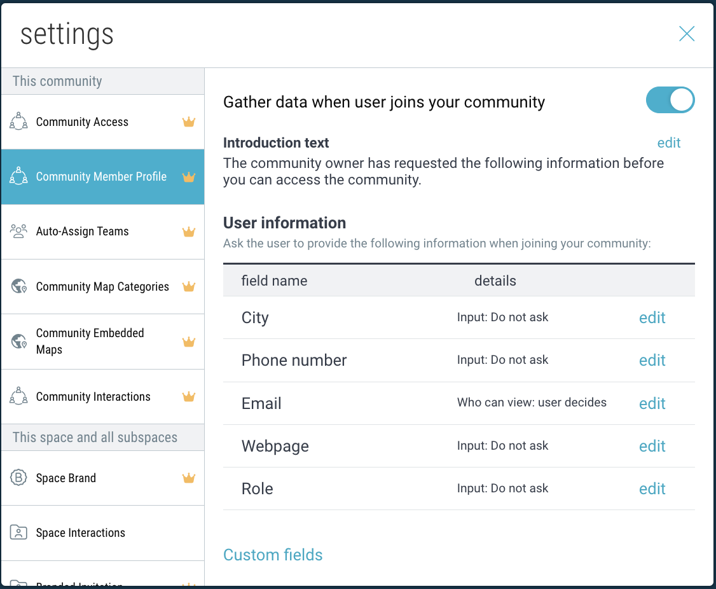Click the Community Access people icon
Screen dimensions: 716x589
tap(19, 121)
